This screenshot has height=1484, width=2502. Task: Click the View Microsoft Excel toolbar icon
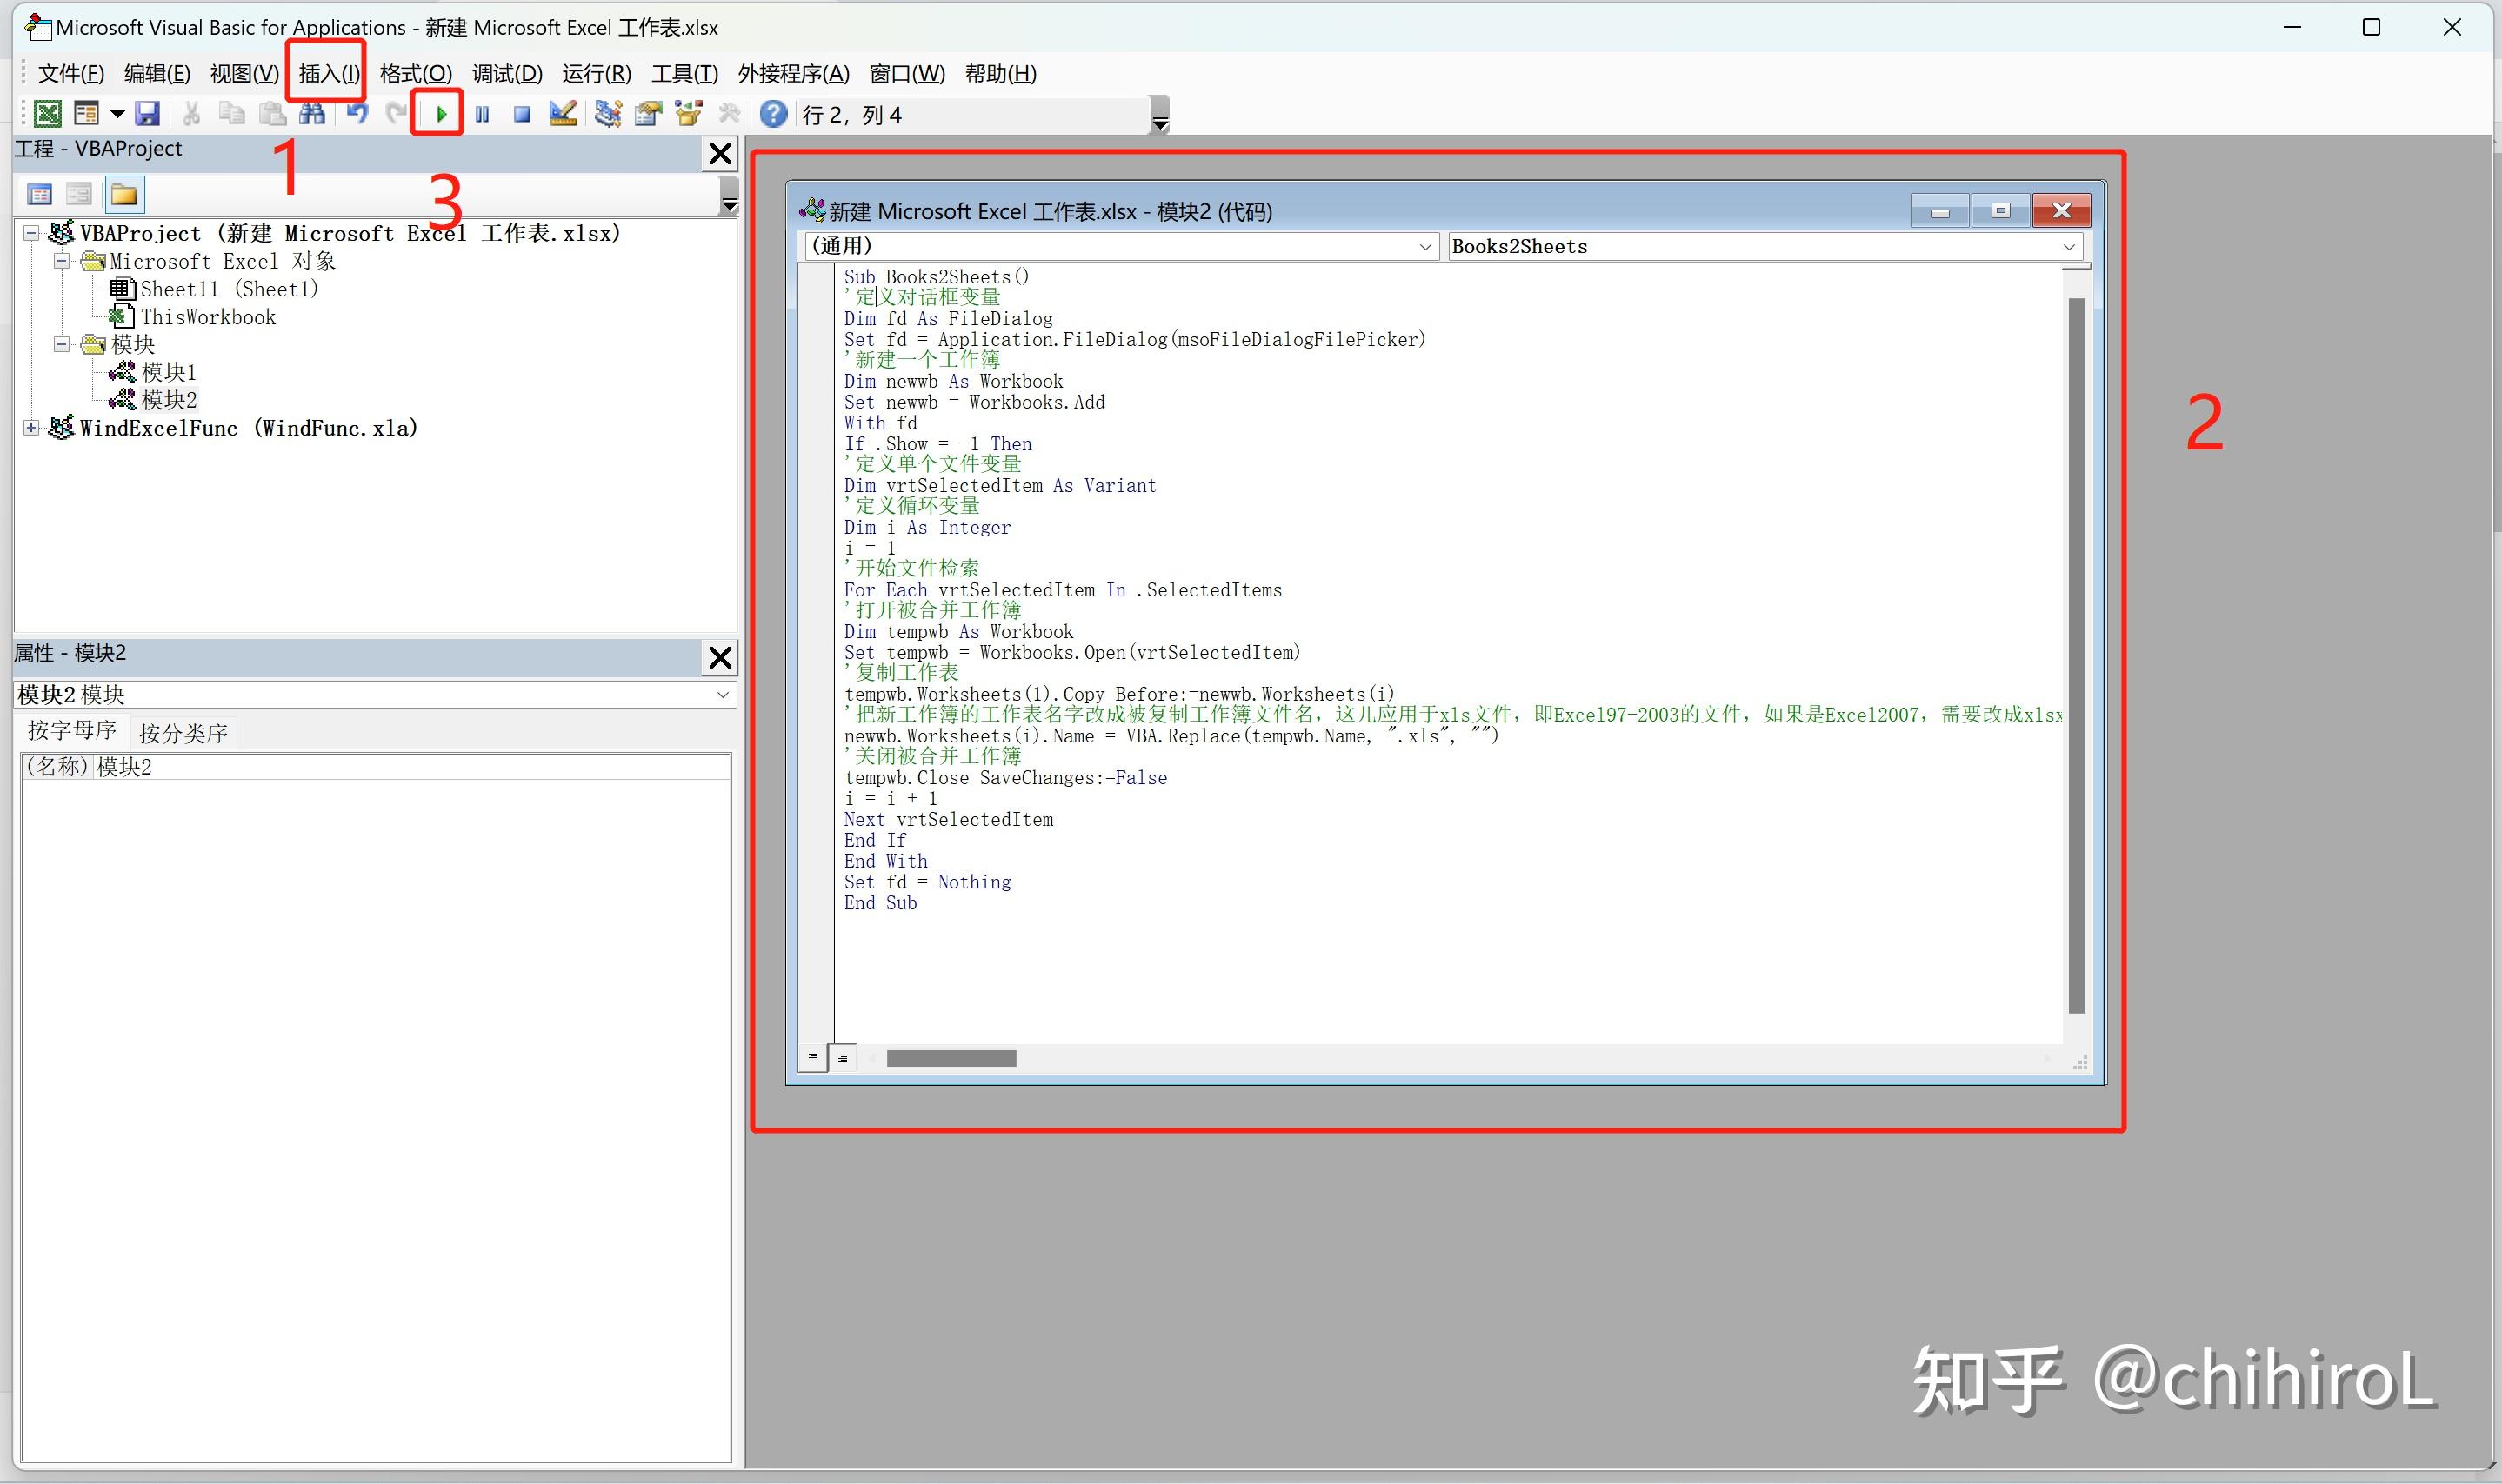point(47,114)
